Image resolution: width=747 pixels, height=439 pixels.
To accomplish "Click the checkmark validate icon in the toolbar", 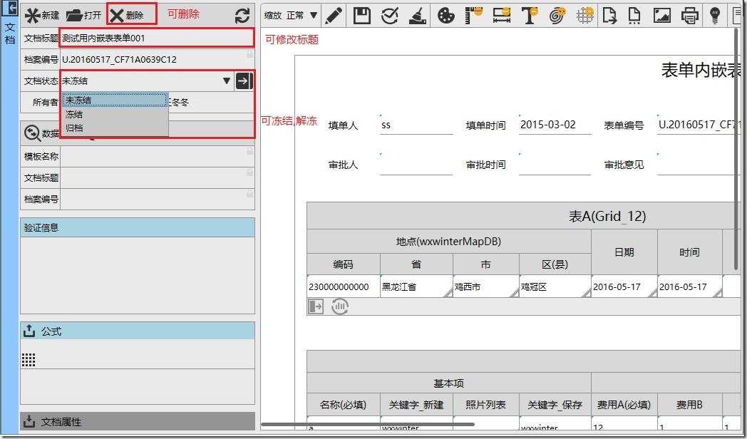I will click(390, 16).
